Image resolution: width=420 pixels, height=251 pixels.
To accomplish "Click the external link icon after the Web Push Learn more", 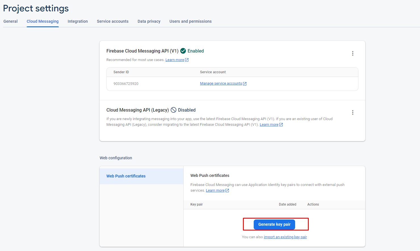I will (227, 191).
